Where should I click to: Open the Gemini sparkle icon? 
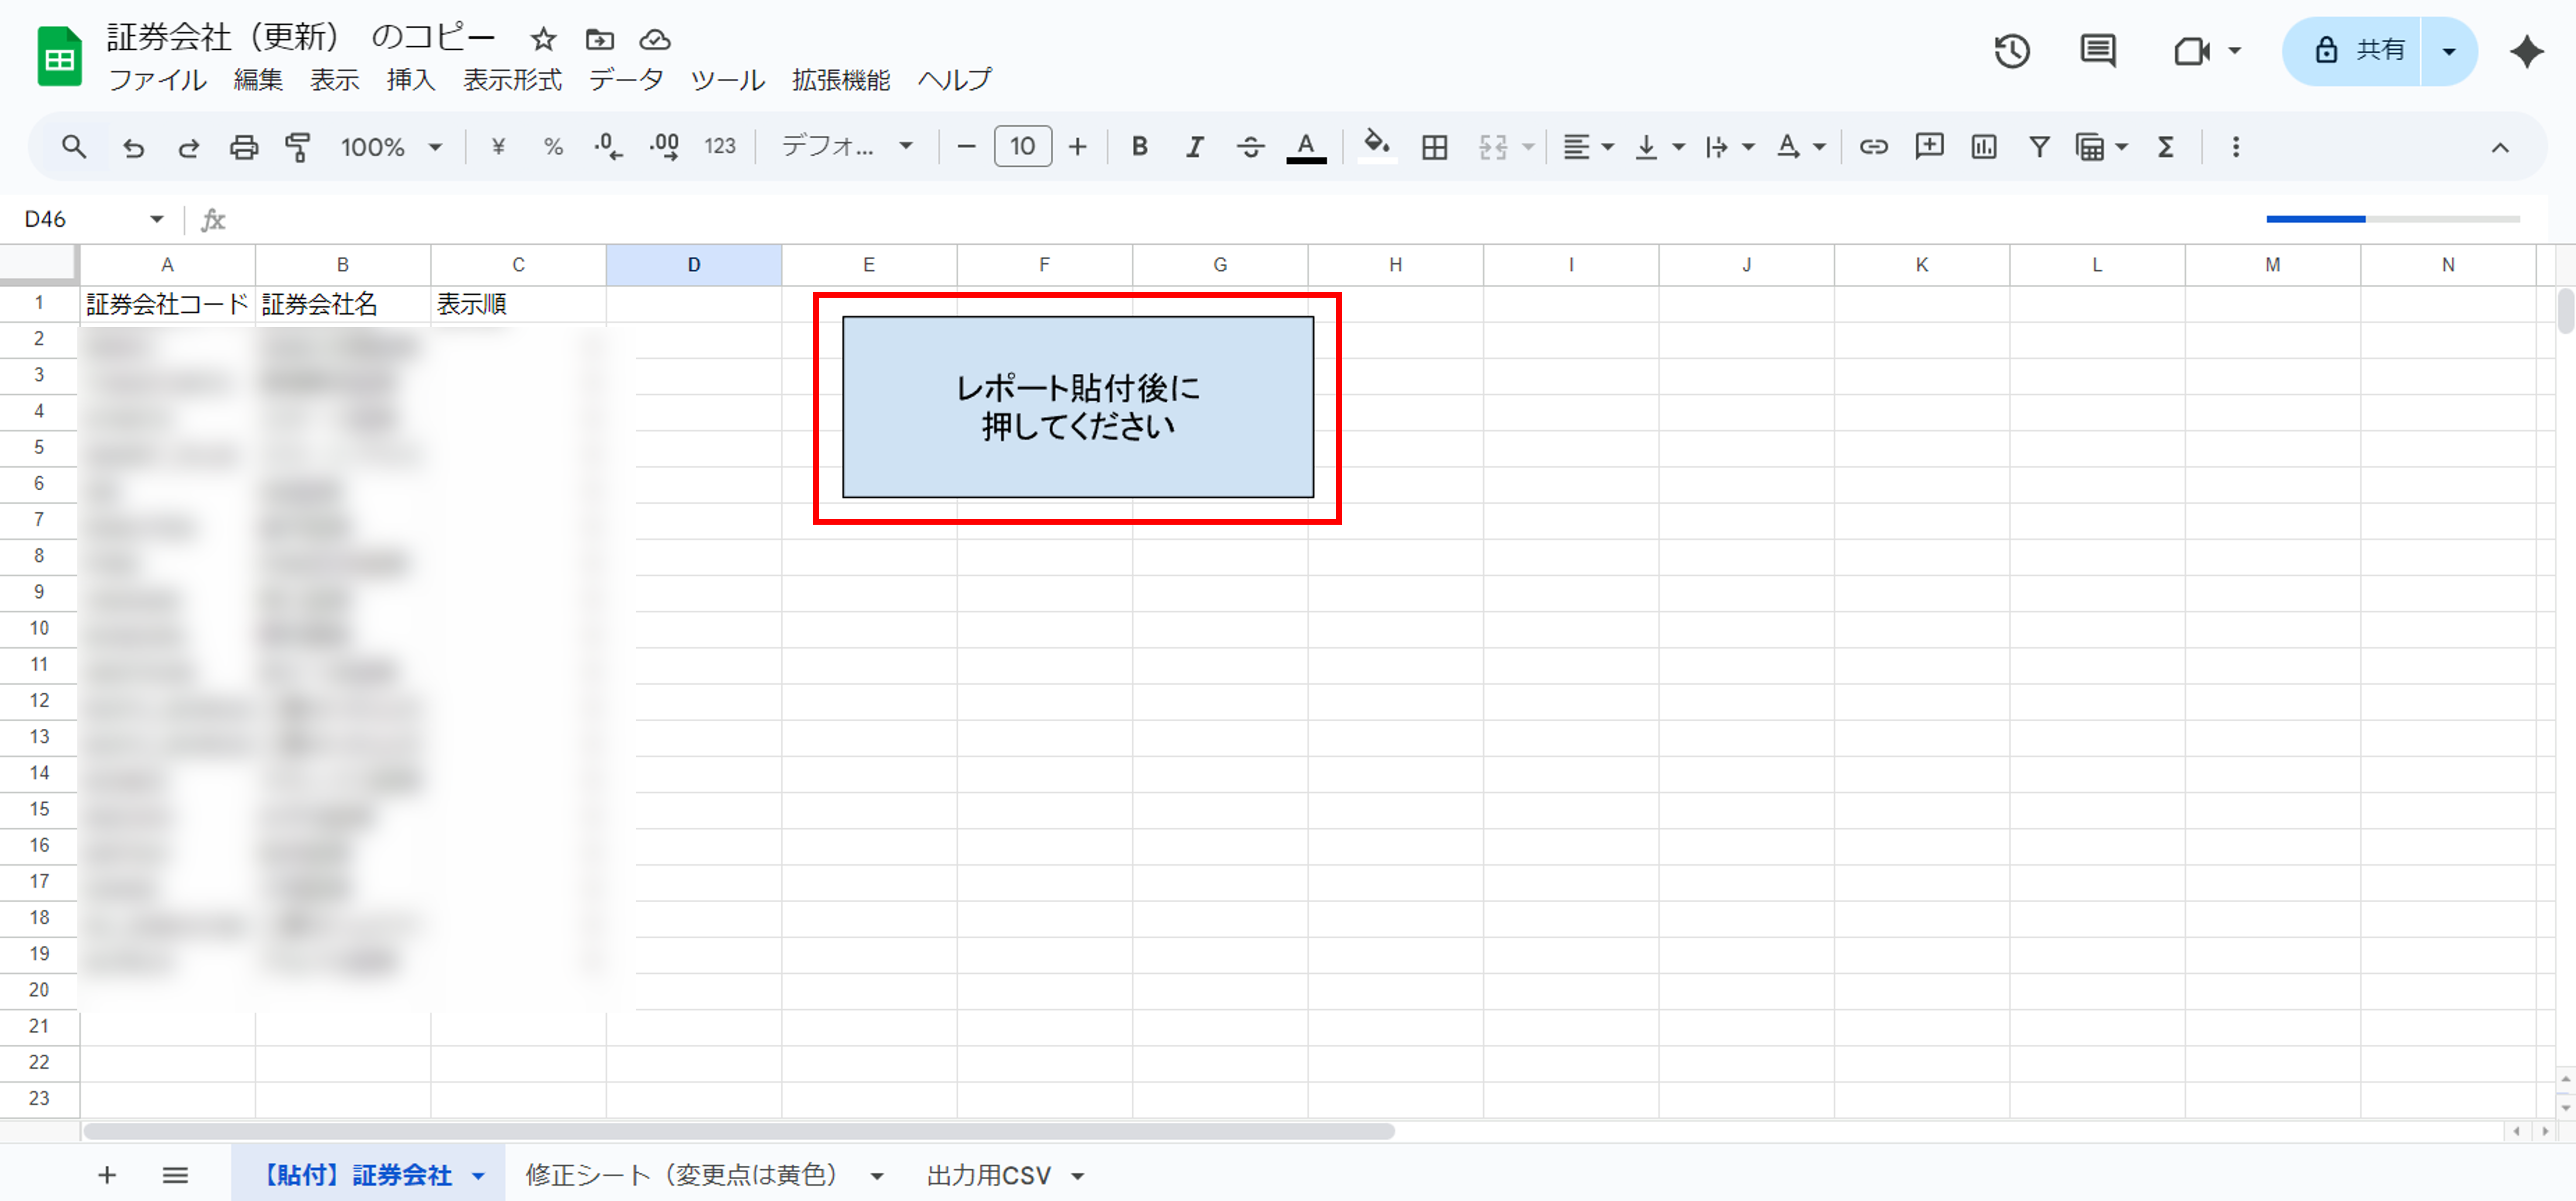click(x=2526, y=51)
